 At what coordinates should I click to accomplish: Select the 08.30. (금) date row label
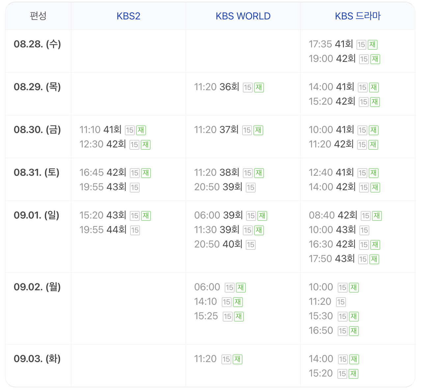tap(37, 130)
